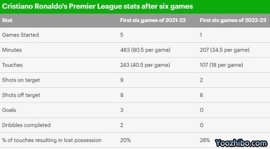The height and width of the screenshot is (149, 270).
Task: Click the First six games of 2021-22 header
Action: coord(153,20)
